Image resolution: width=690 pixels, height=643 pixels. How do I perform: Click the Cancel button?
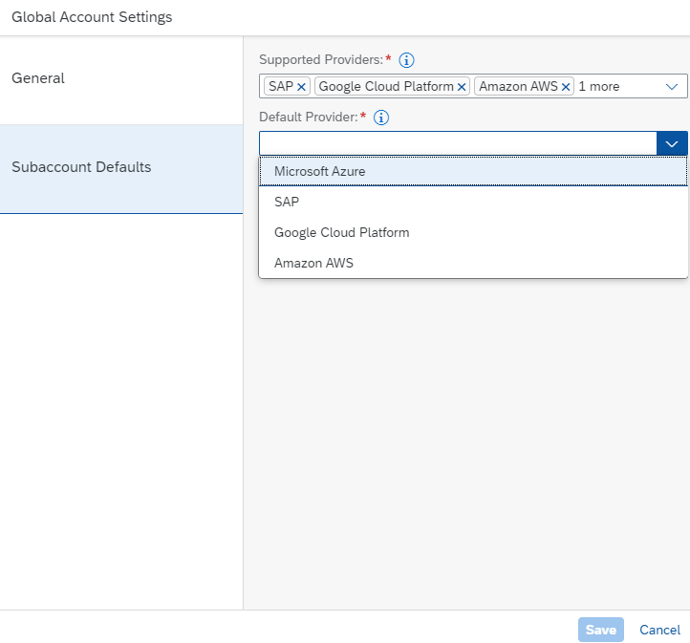click(x=659, y=630)
